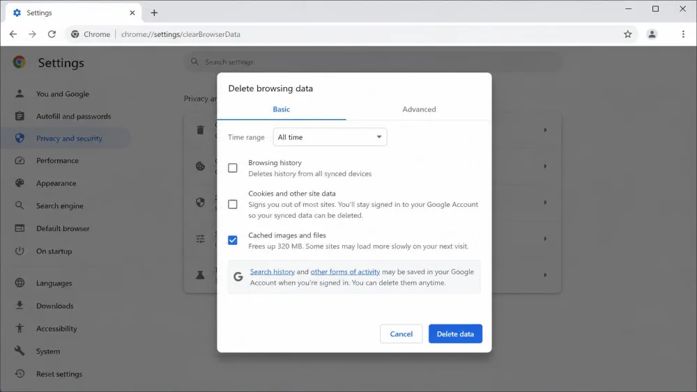Open Chrome three-dot menu
697x392 pixels.
683,34
